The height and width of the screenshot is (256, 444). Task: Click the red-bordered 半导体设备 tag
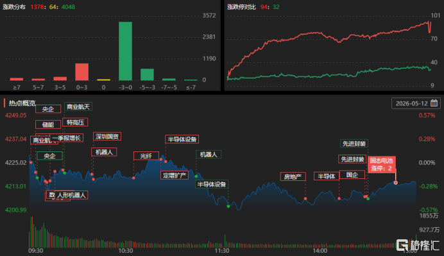[x=182, y=139]
